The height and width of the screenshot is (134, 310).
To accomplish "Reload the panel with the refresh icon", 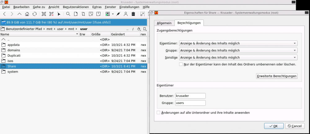I will pos(35,14).
